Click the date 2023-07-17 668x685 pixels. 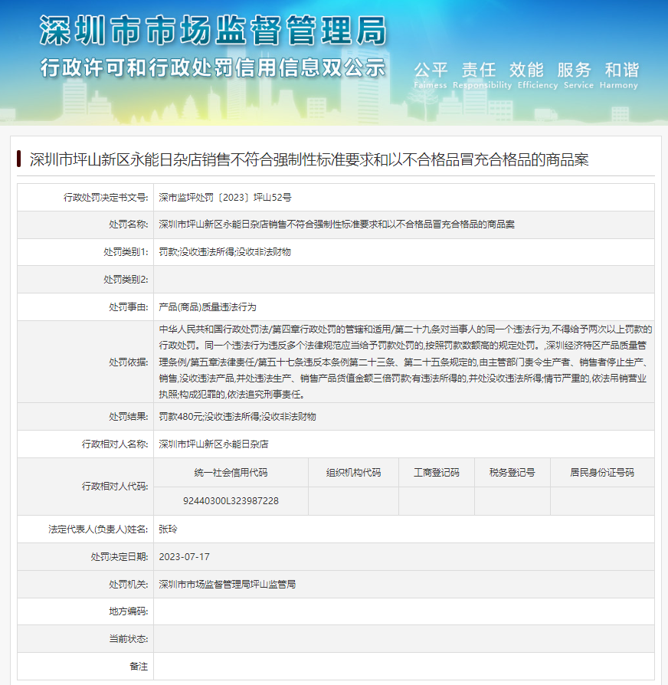pyautogui.click(x=184, y=557)
